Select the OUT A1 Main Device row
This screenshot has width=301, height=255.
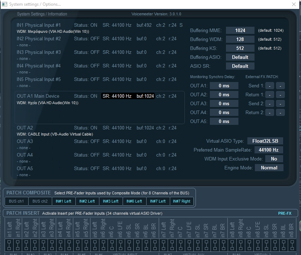pos(100,107)
